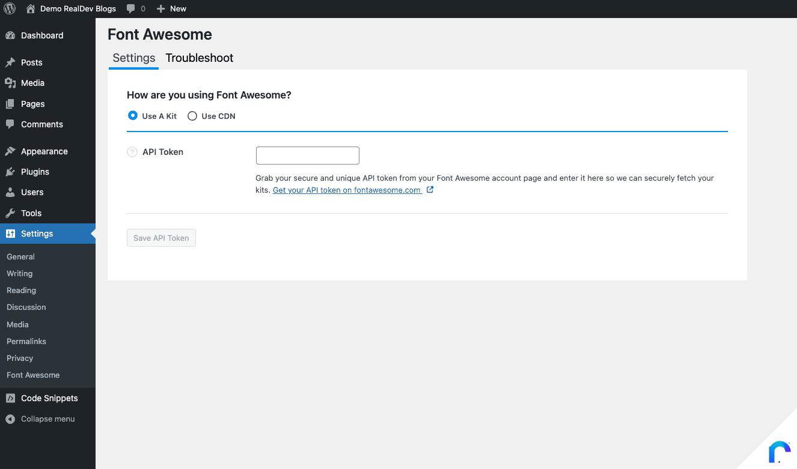
Task: Open Media under Settings submenu
Action: (x=17, y=324)
